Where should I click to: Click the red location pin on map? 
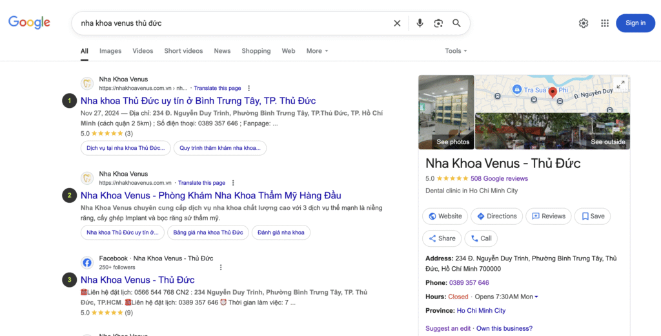[x=553, y=92]
